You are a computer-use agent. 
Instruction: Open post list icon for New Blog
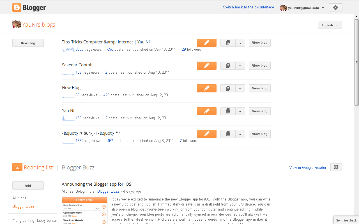point(228,88)
